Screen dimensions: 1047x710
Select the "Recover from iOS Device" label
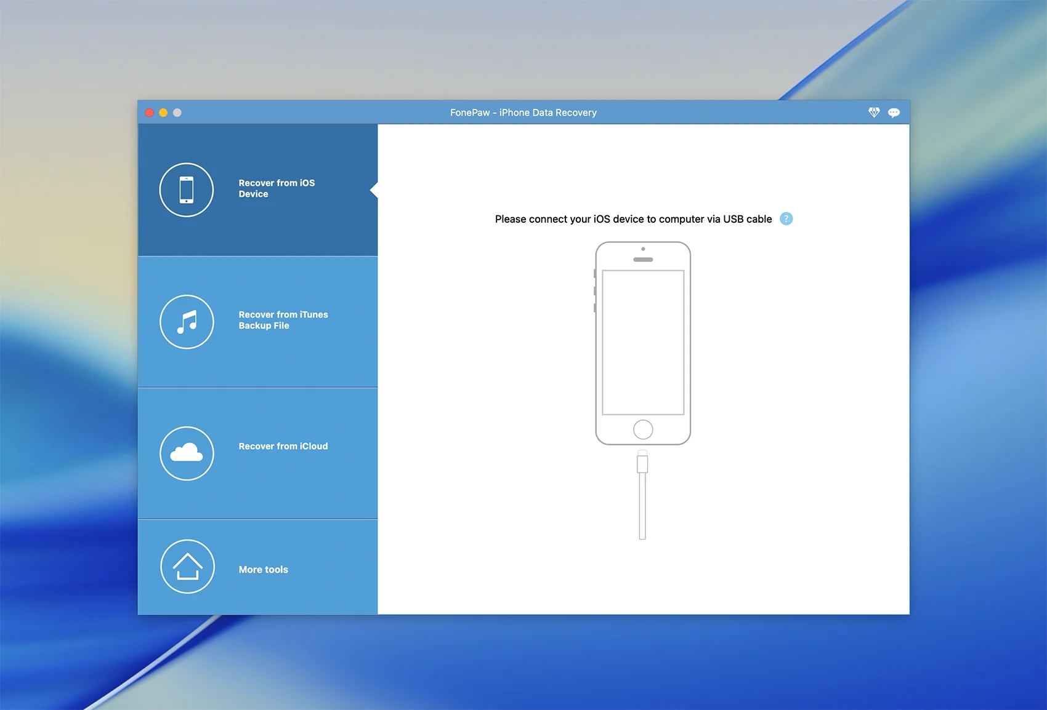tap(277, 188)
